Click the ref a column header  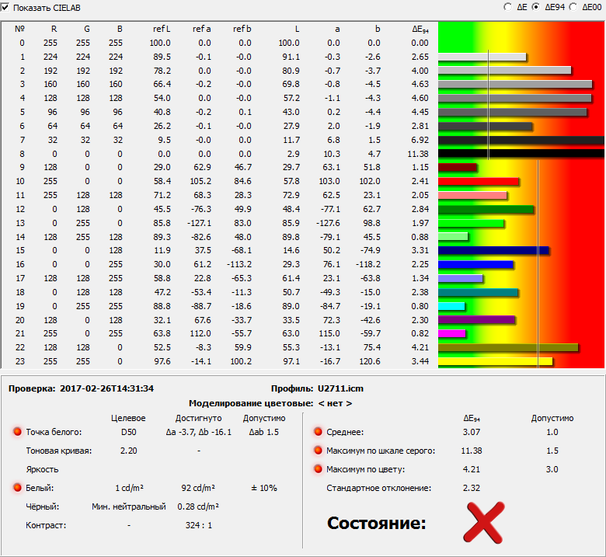tap(202, 29)
